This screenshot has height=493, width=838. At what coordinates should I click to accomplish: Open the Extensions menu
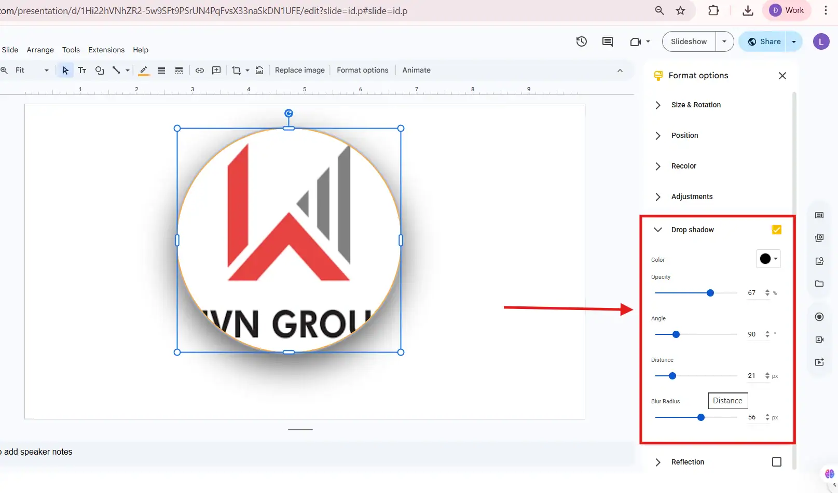tap(106, 50)
